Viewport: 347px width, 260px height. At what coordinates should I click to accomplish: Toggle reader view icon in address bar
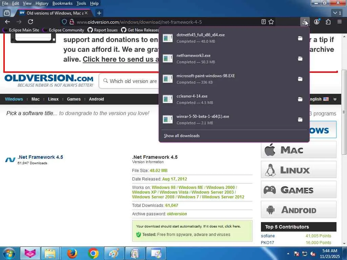coord(263,22)
